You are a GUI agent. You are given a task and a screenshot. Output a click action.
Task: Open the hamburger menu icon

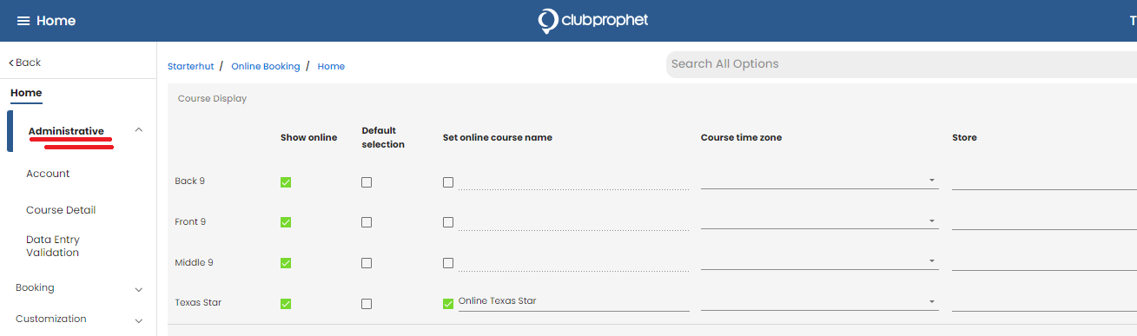(x=23, y=21)
